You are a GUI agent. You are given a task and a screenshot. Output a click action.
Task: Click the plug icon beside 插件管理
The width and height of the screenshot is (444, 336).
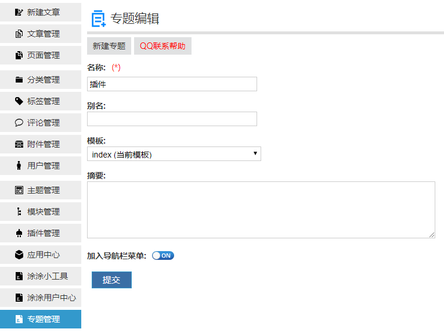click(x=19, y=233)
